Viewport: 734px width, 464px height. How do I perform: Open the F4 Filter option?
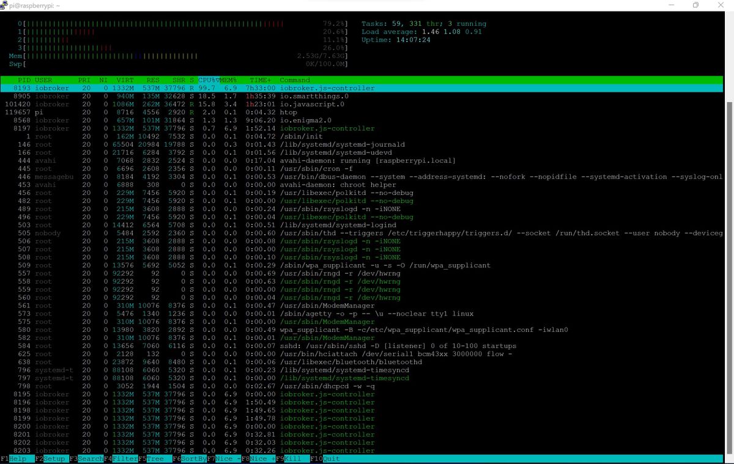click(x=120, y=459)
